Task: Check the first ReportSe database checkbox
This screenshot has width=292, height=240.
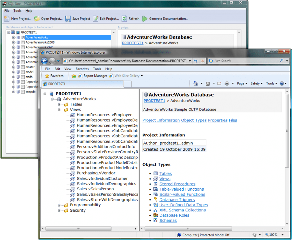Action: pos(23,82)
